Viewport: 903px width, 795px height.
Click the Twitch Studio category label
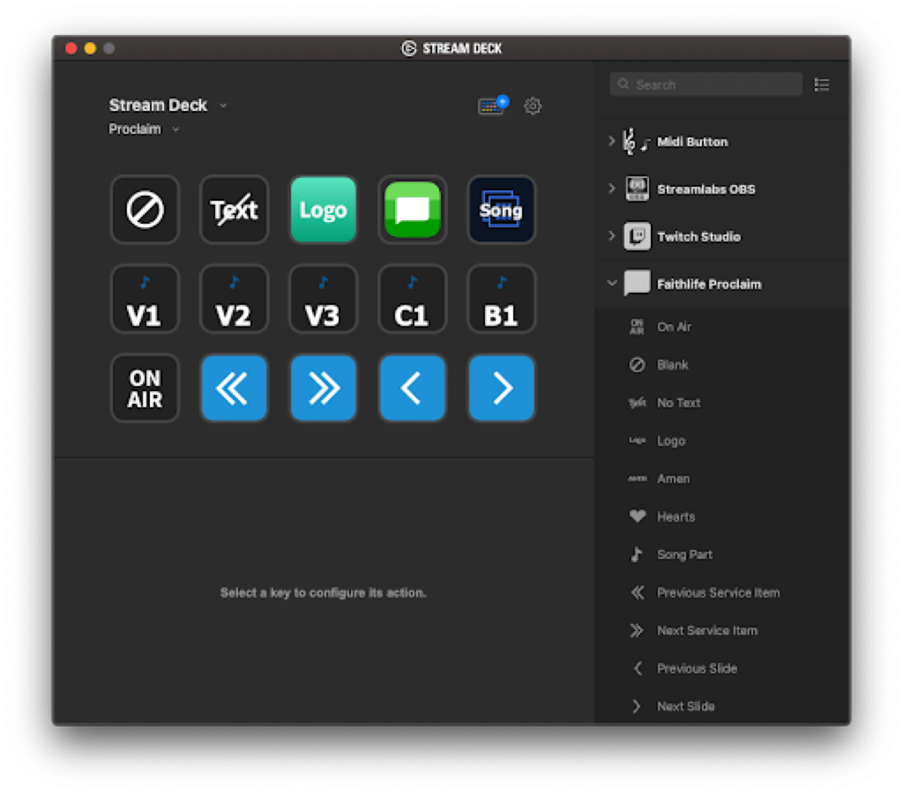(699, 236)
